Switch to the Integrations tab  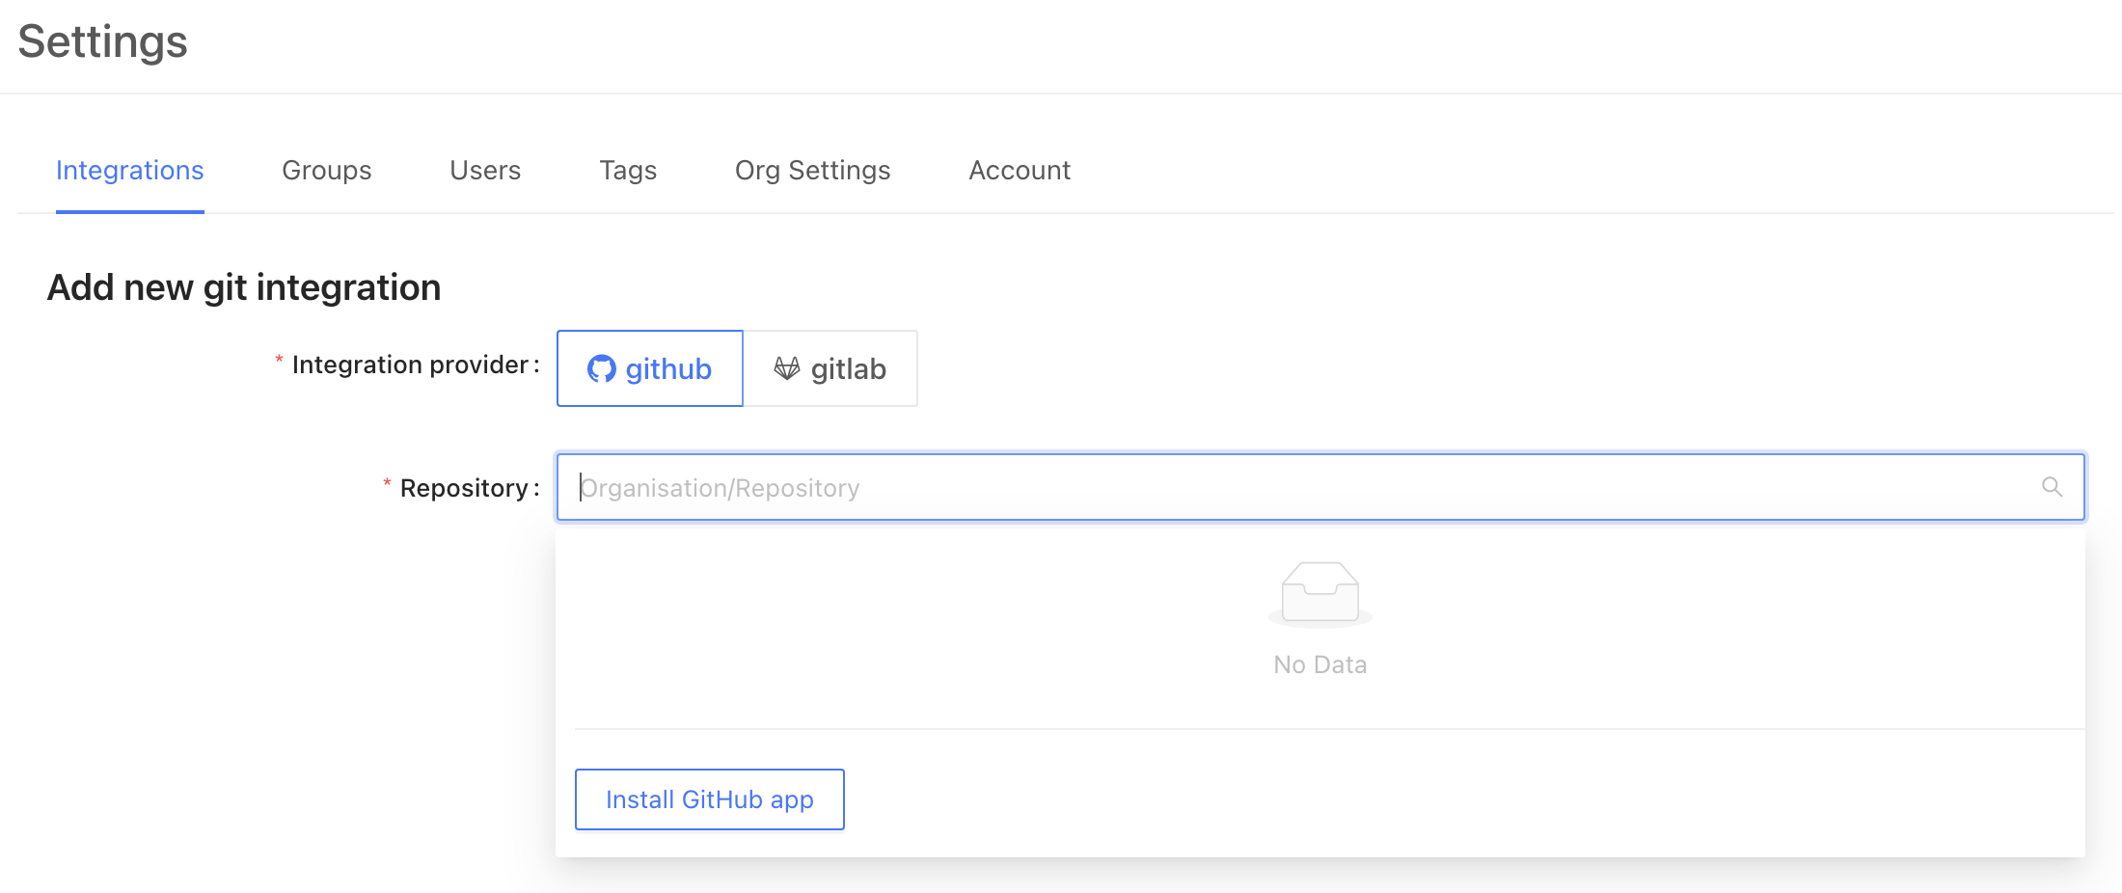point(130,170)
